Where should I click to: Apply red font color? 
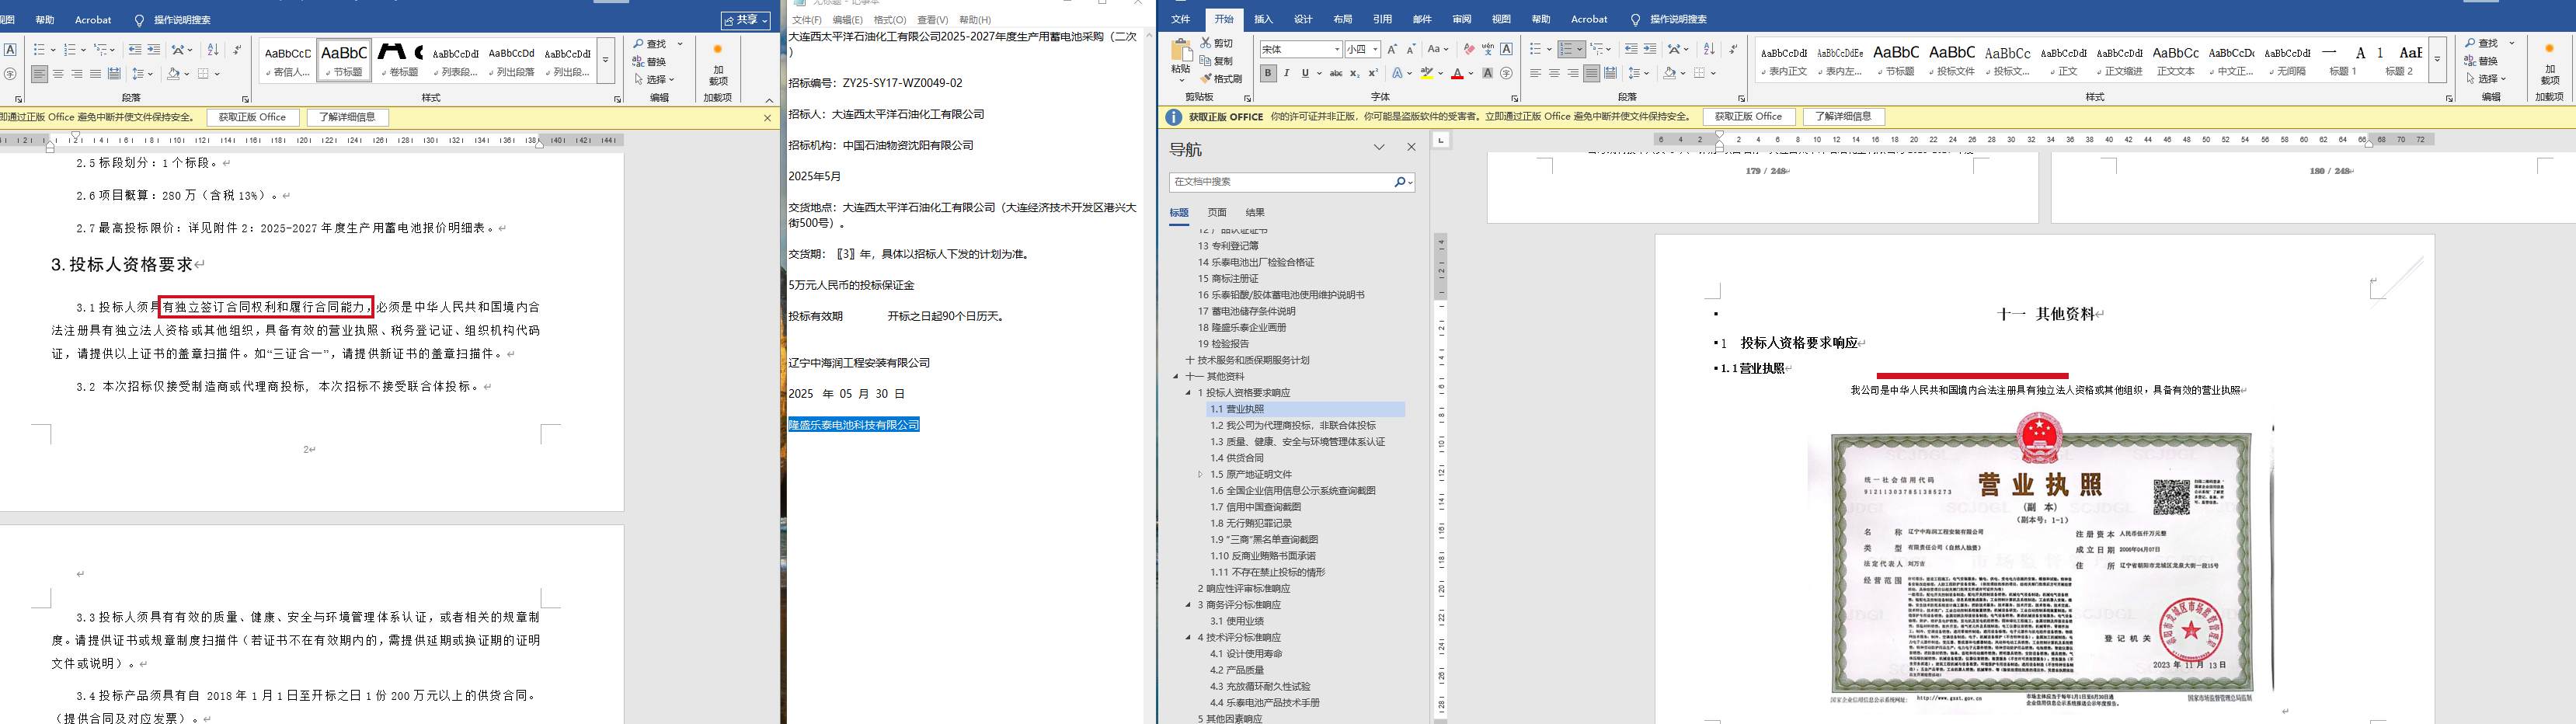[x=1457, y=73]
